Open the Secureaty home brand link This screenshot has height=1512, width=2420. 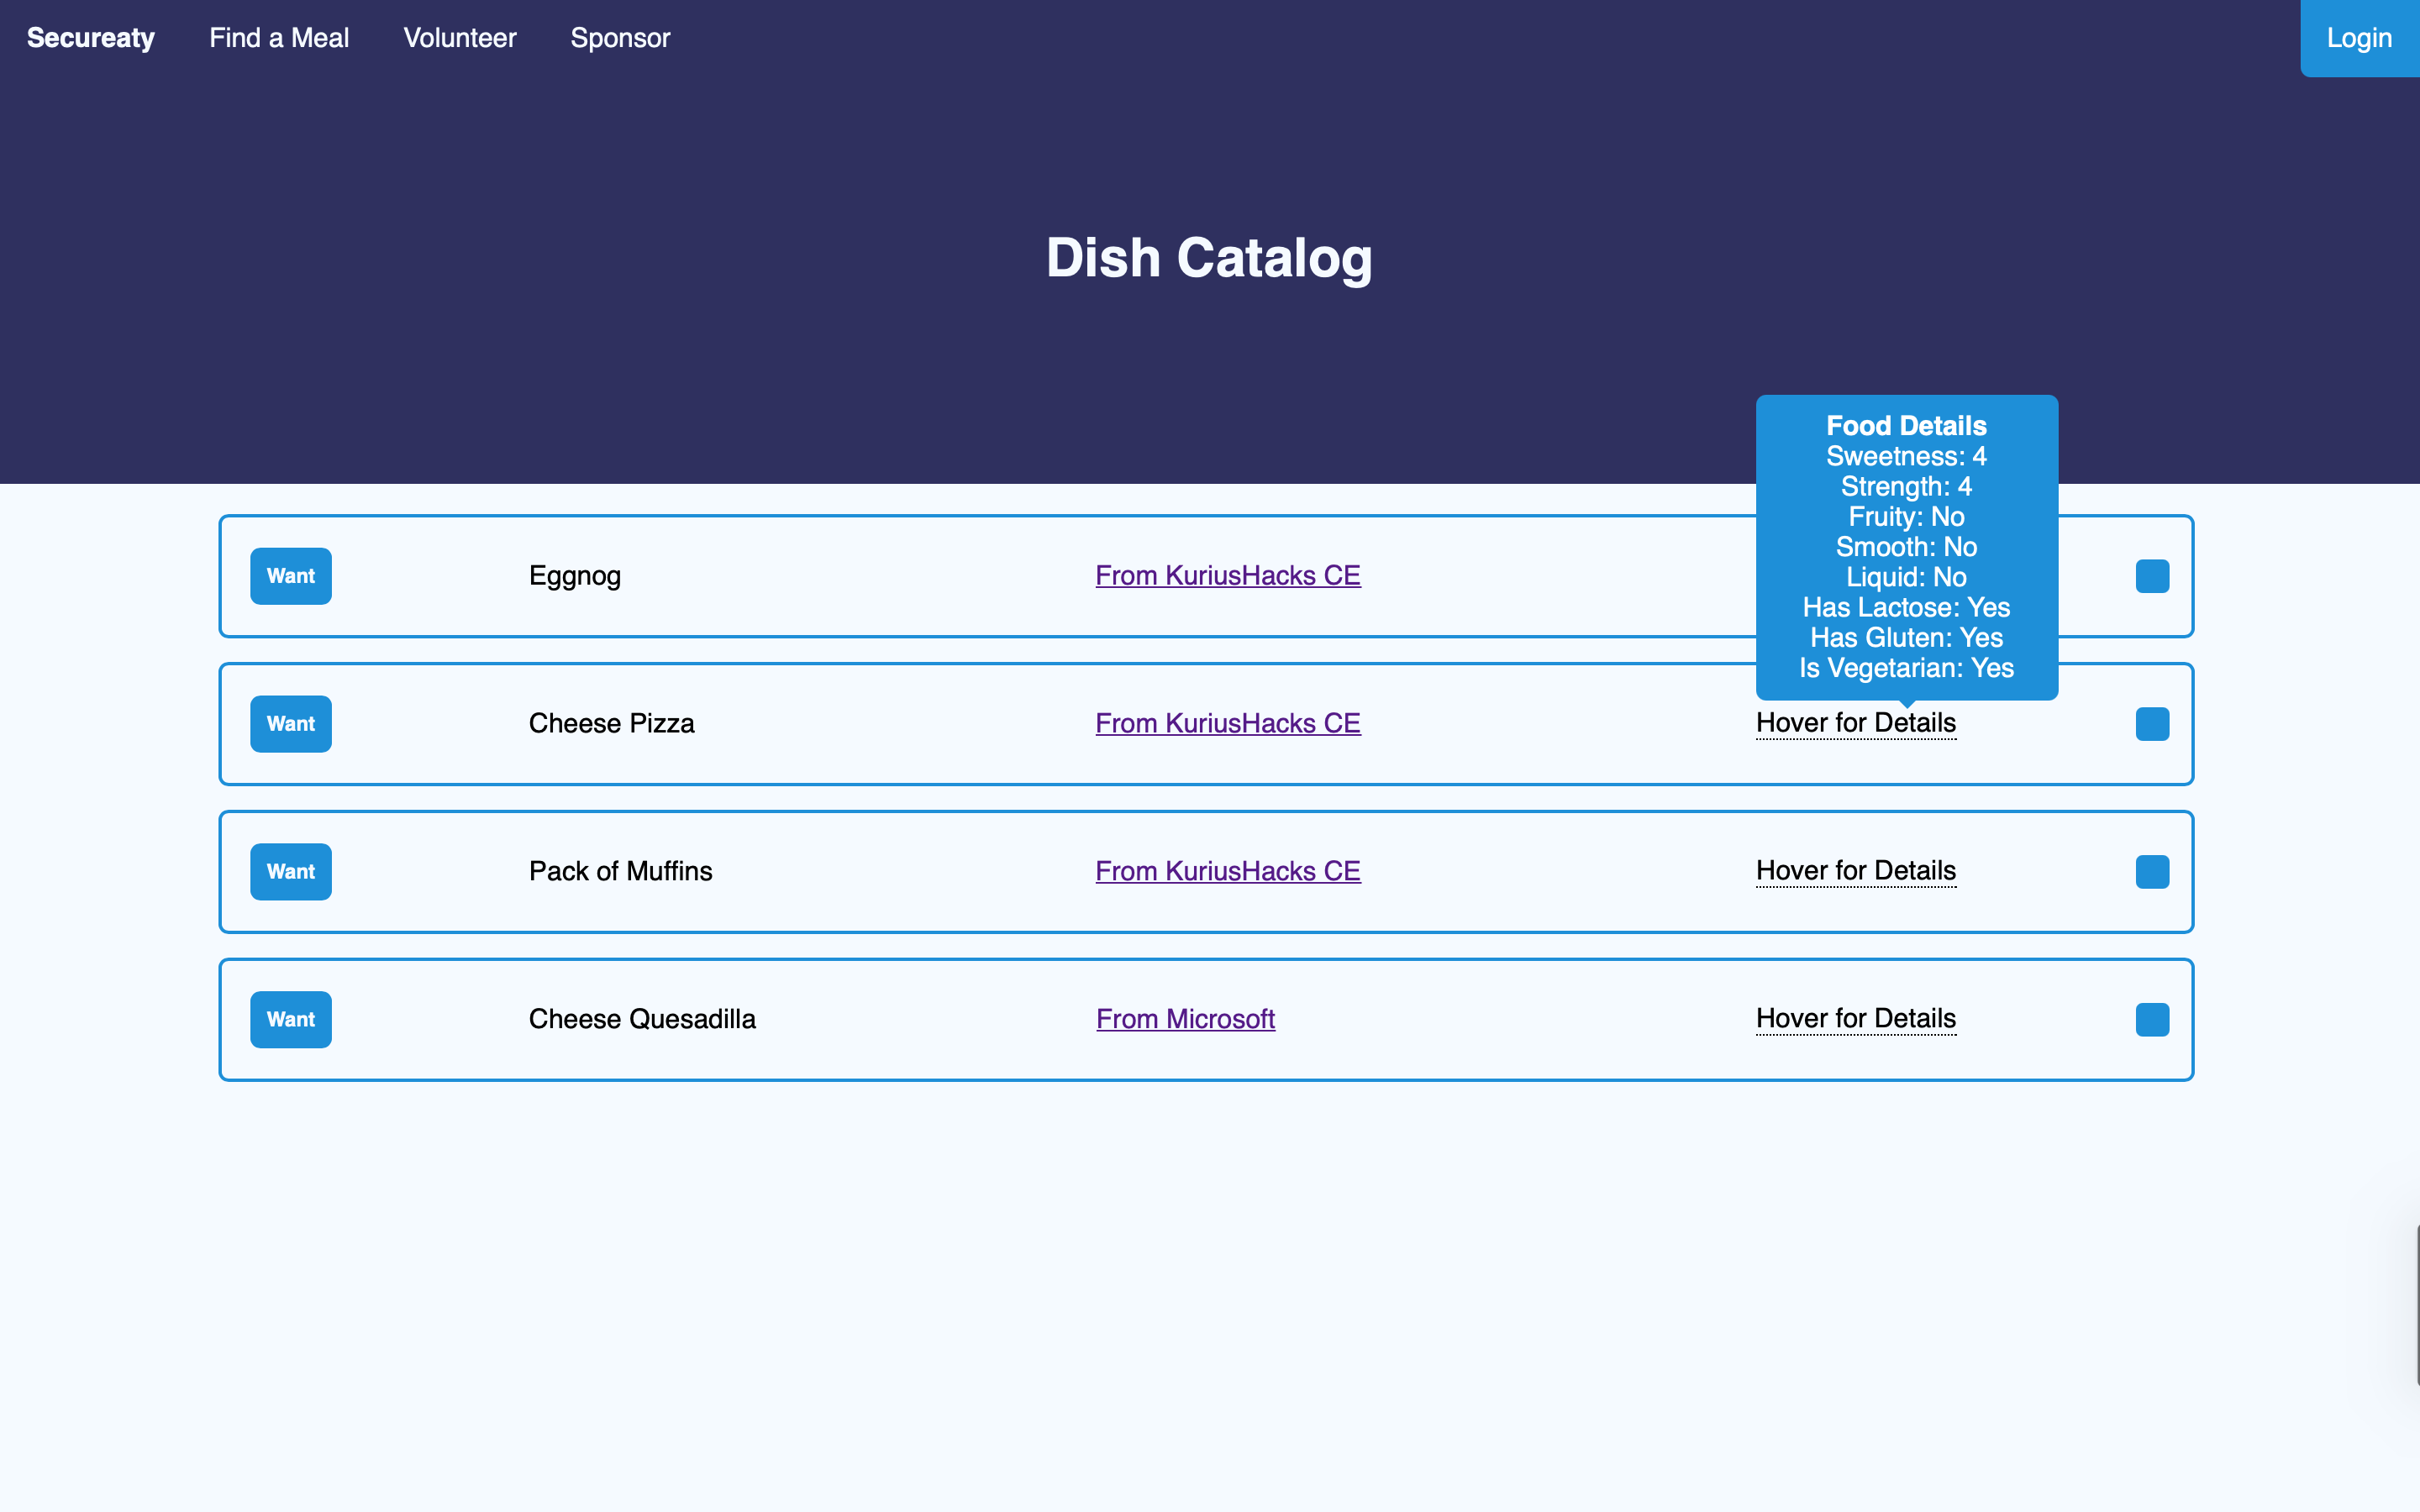pyautogui.click(x=90, y=38)
